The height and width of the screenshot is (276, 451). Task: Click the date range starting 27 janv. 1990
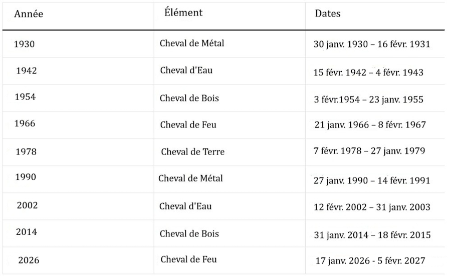click(x=371, y=180)
